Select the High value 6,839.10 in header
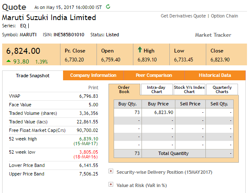 pyautogui.click(x=147, y=60)
